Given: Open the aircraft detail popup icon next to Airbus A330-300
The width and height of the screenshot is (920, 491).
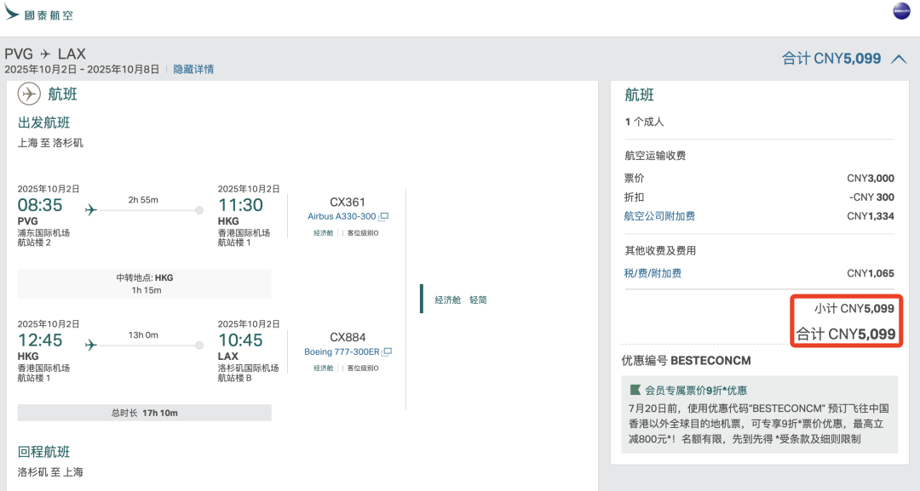Looking at the screenshot, I should tap(384, 216).
